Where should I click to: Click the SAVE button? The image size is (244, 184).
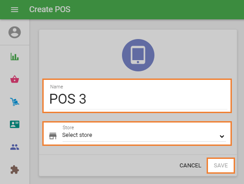coord(221,166)
